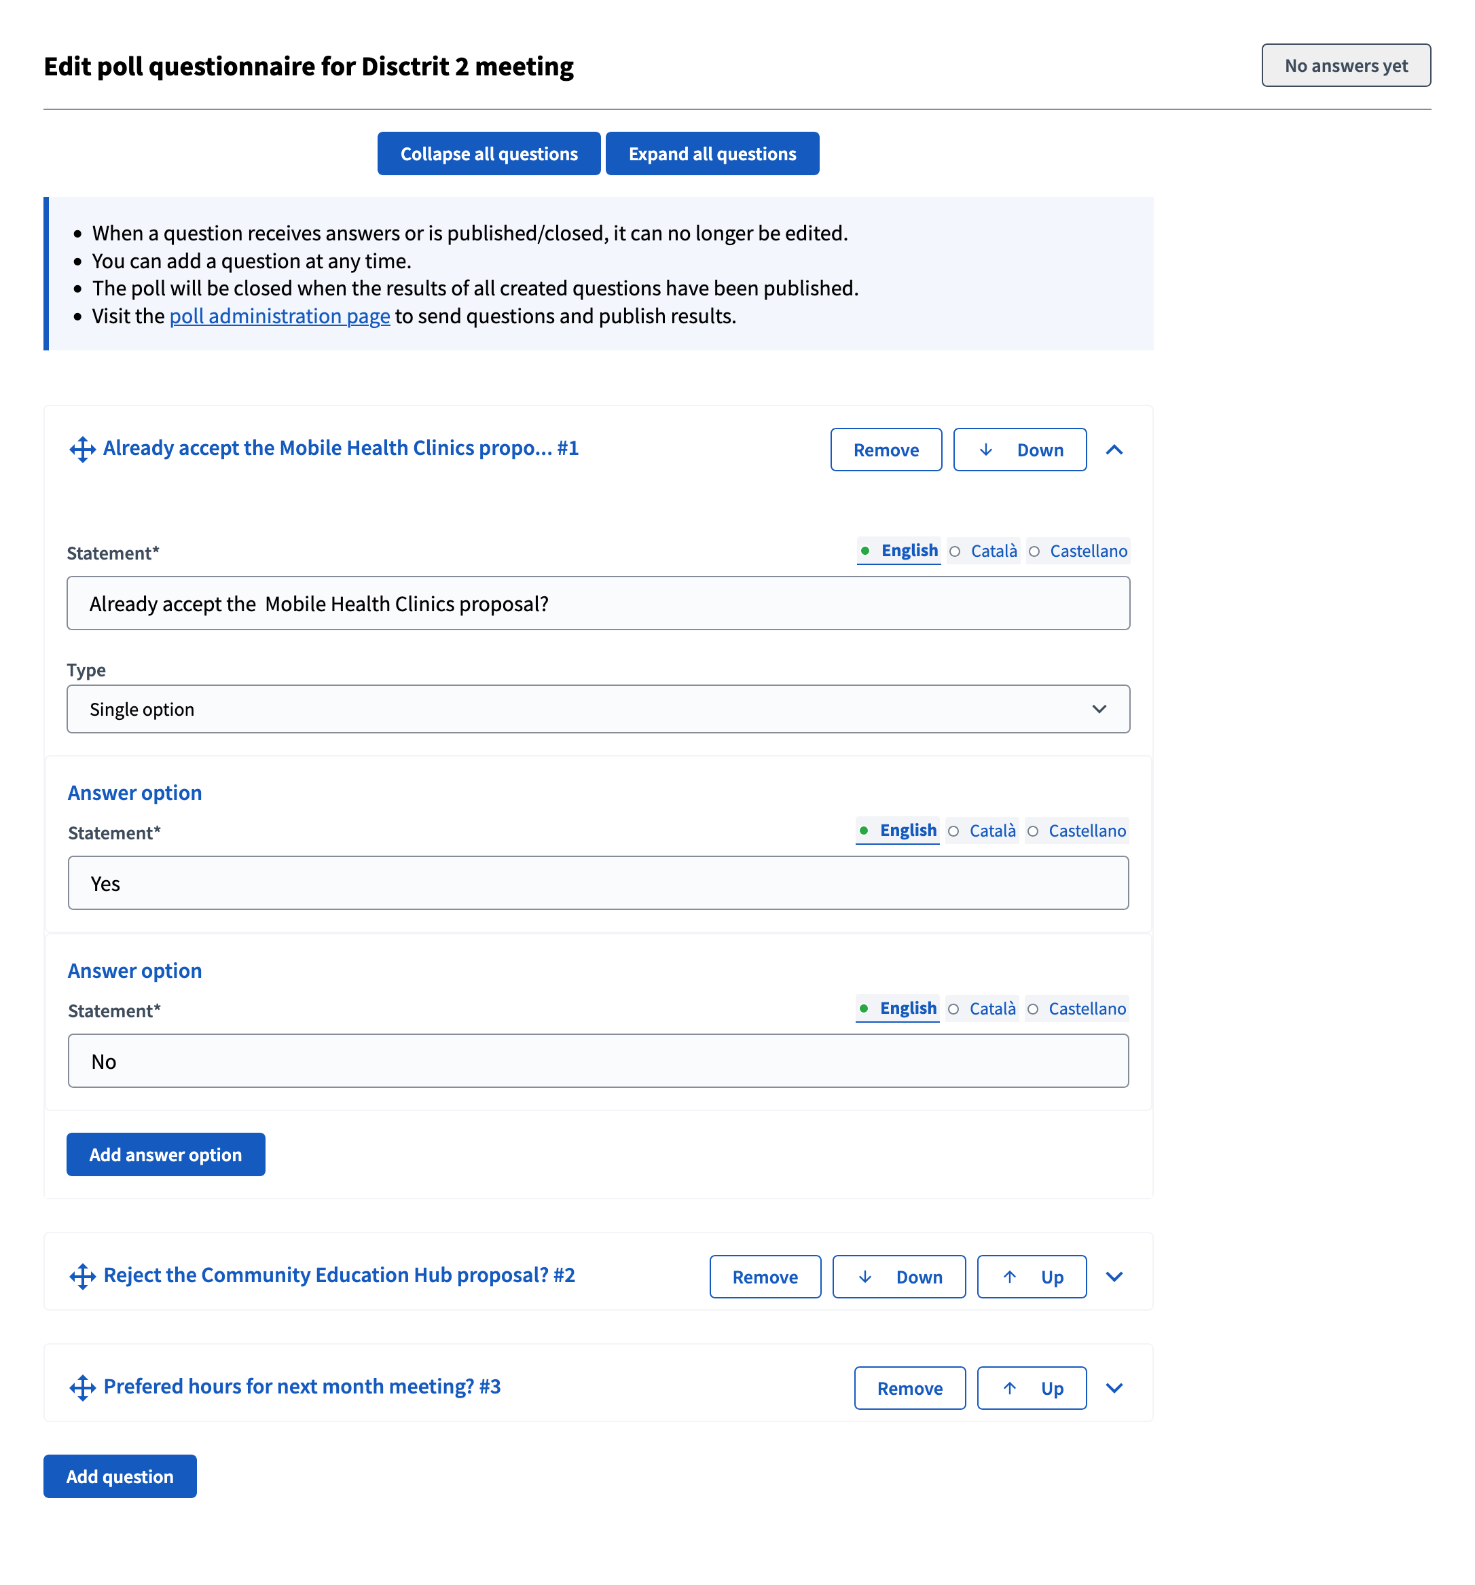The width and height of the screenshot is (1475, 1585).
Task: Click Collapse all questions
Action: click(489, 153)
